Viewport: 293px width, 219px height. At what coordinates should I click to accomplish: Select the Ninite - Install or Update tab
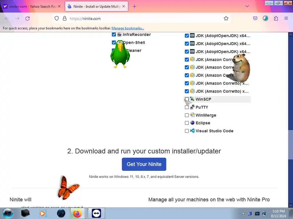pos(96,7)
